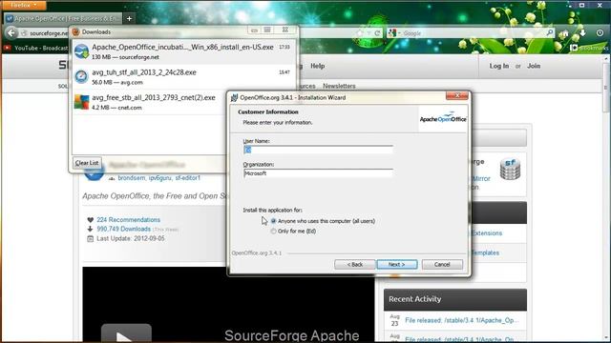
Task: Click the Firefox back arrow button
Action: (x=11, y=33)
